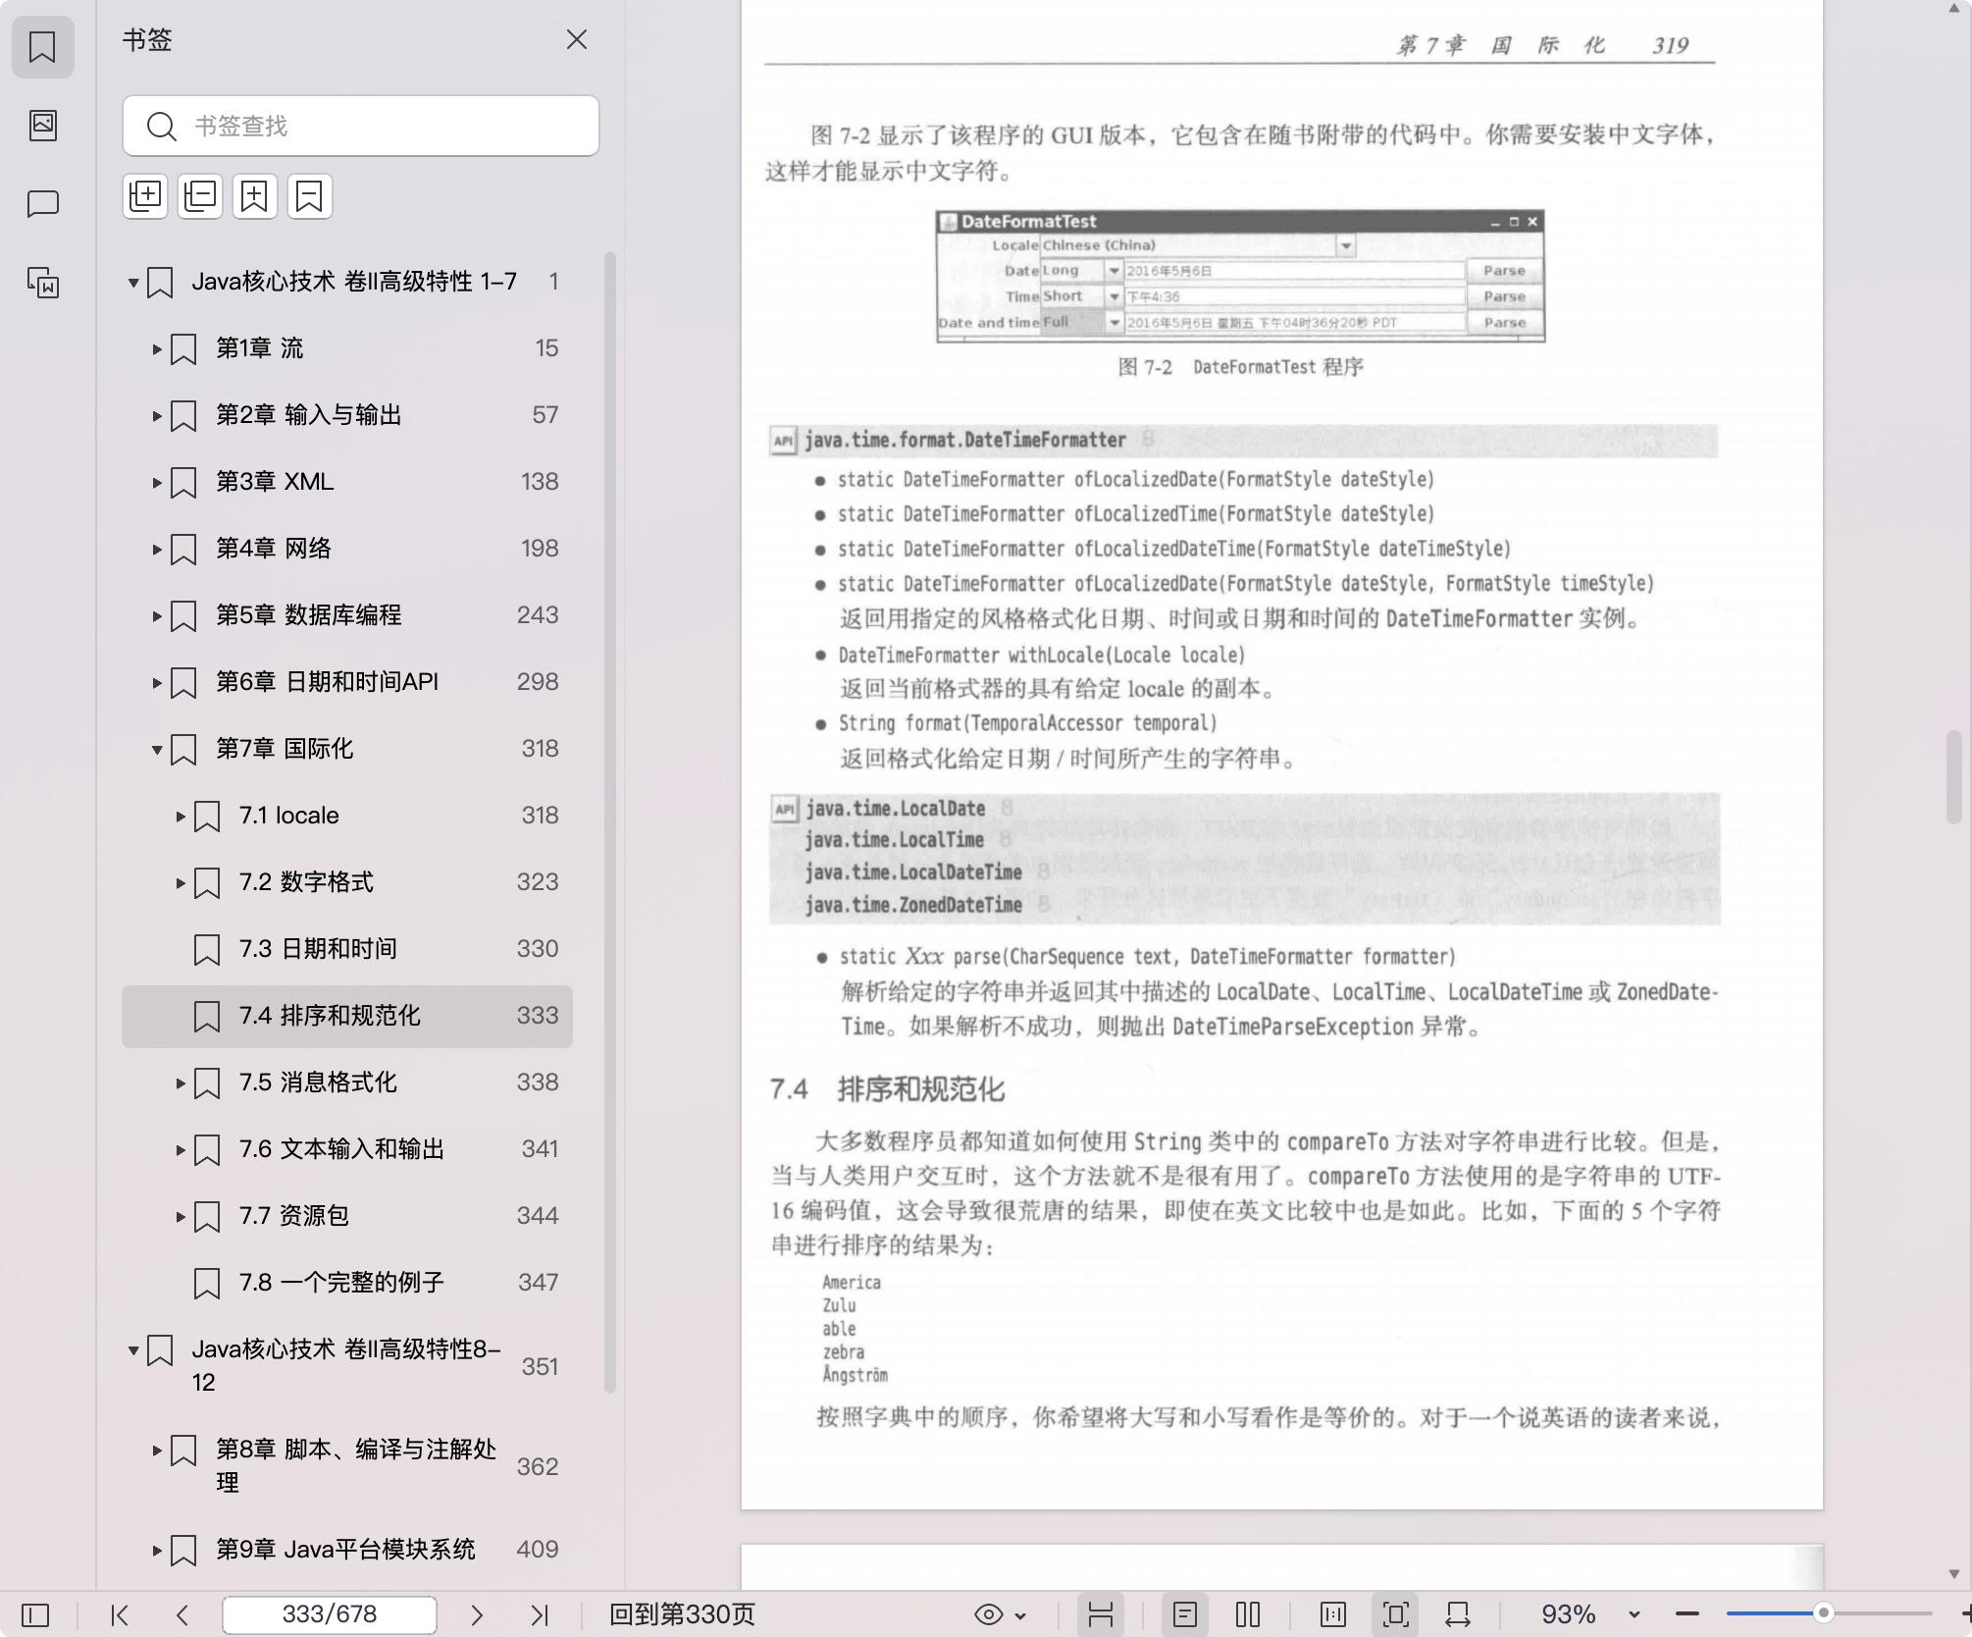This screenshot has width=1972, height=1637.
Task: Click page number 318 beside 第7章 国际化
Action: point(540,749)
